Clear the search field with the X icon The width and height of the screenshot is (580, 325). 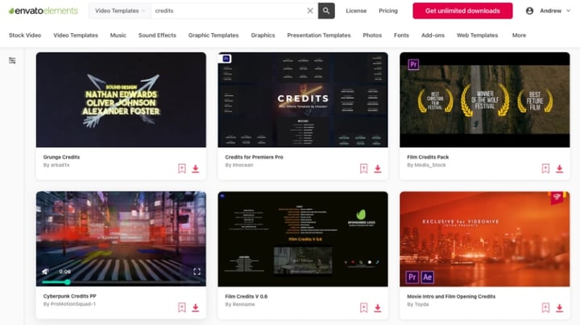310,10
